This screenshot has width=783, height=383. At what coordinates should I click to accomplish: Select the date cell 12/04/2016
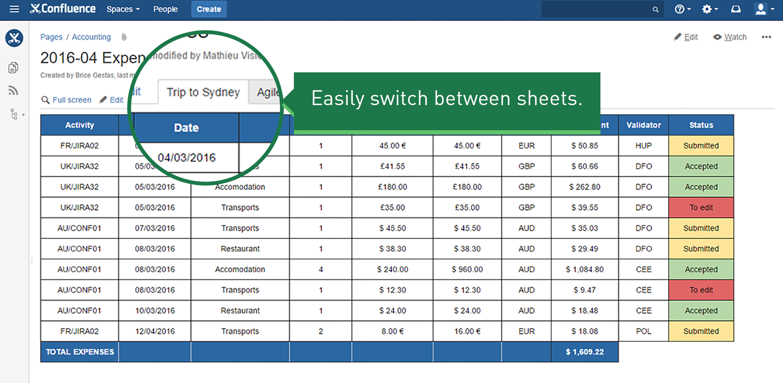[x=155, y=331]
